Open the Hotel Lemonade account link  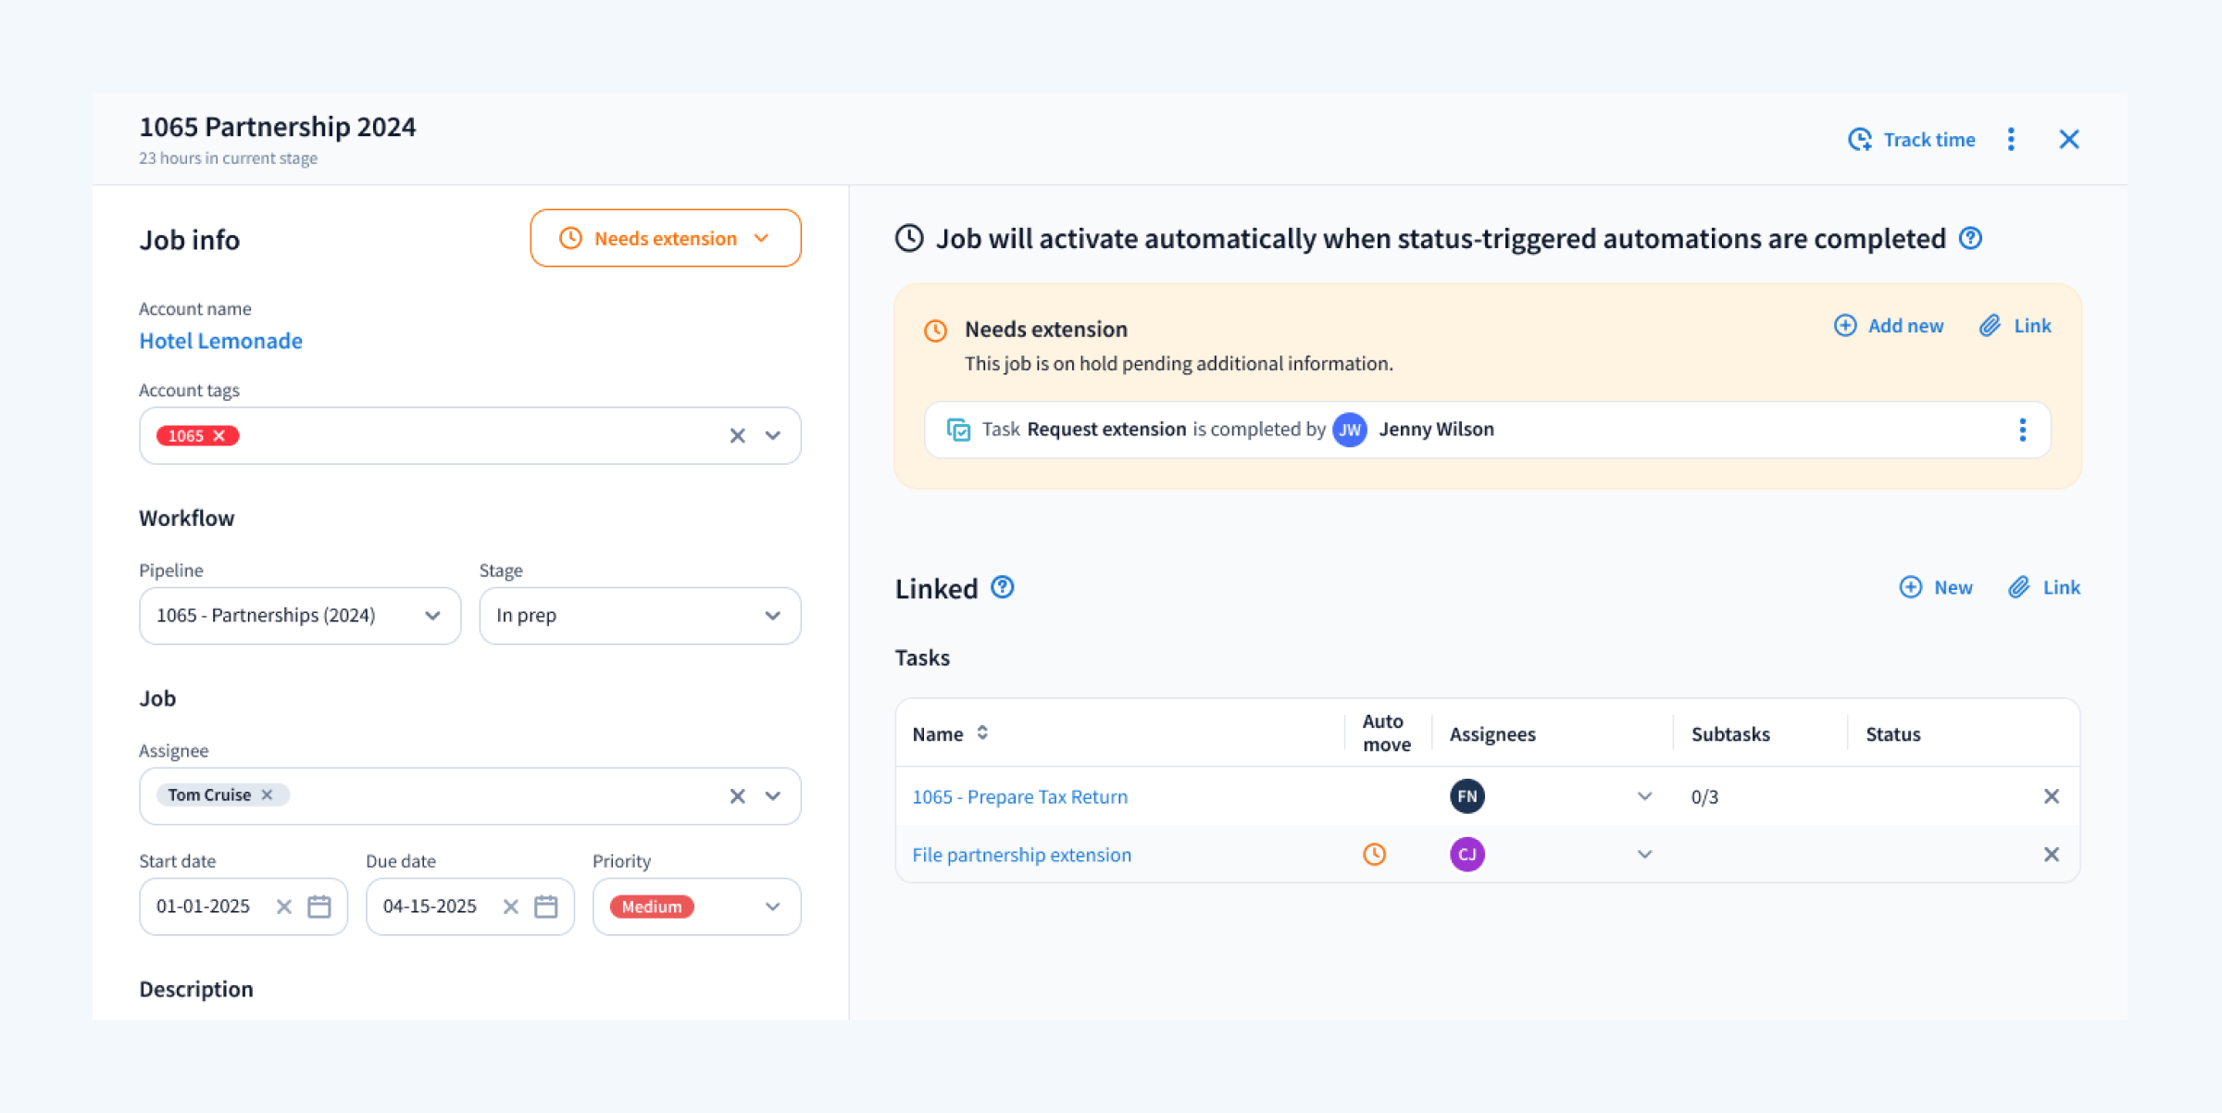[220, 341]
